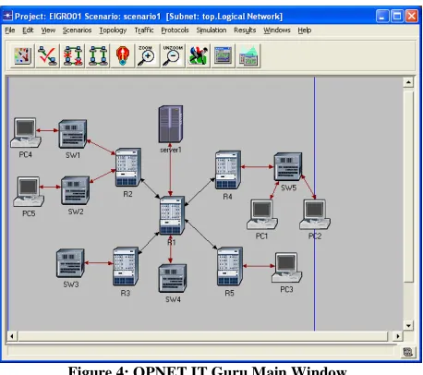The height and width of the screenshot is (375, 423).
Task: Open the Simulation menu
Action: tap(211, 30)
